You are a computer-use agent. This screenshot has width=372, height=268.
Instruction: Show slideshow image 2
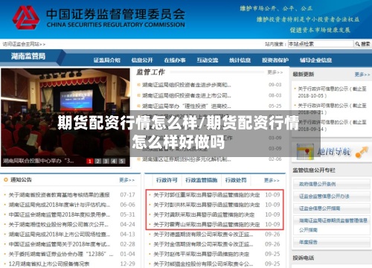coord(97,161)
